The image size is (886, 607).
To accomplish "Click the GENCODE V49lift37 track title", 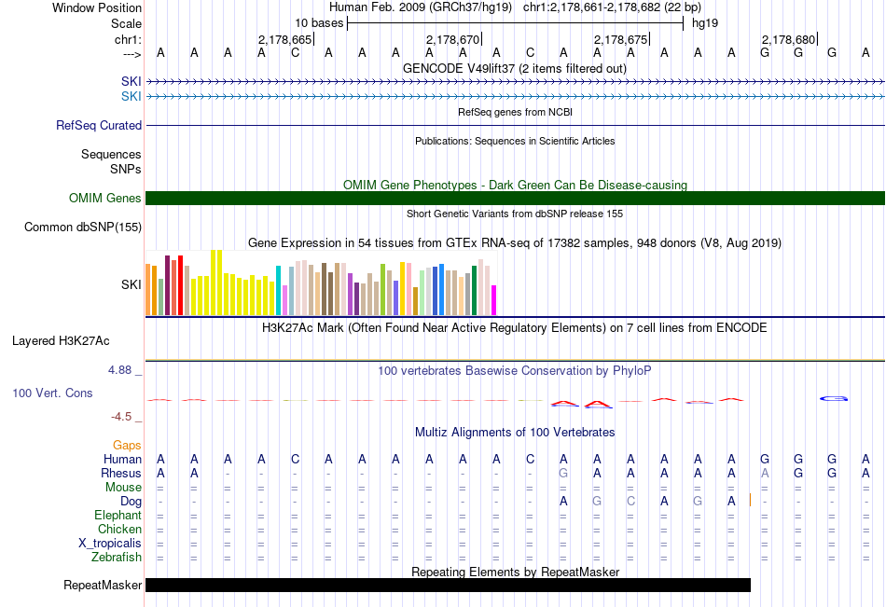I will pyautogui.click(x=515, y=68).
